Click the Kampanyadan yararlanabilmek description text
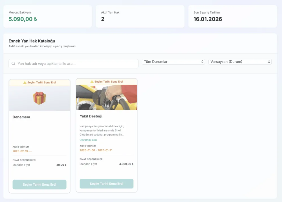 [x=102, y=130]
